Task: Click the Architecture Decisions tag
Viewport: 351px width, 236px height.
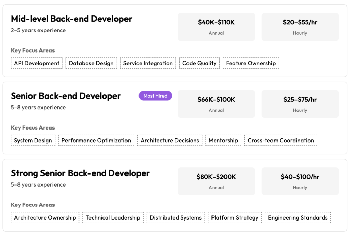Action: pyautogui.click(x=170, y=141)
